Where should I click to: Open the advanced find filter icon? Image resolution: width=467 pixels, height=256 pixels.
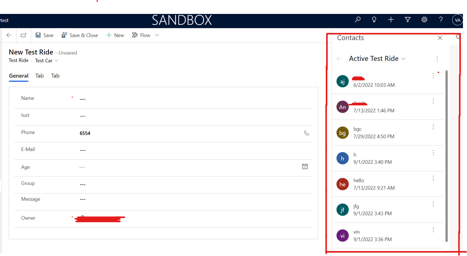pyautogui.click(x=408, y=20)
